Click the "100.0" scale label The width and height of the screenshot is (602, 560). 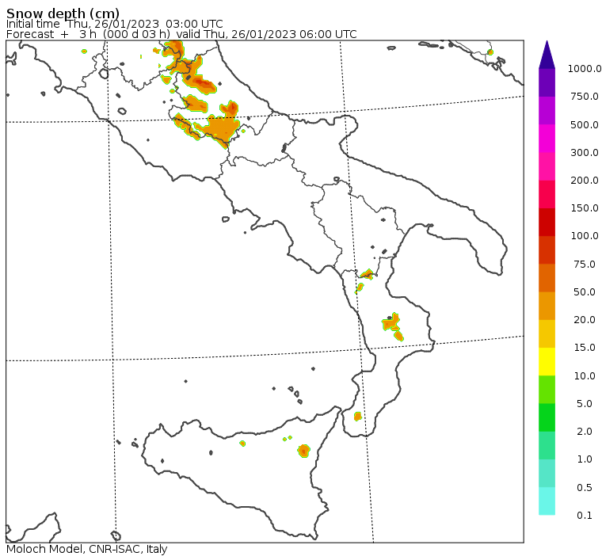585,236
